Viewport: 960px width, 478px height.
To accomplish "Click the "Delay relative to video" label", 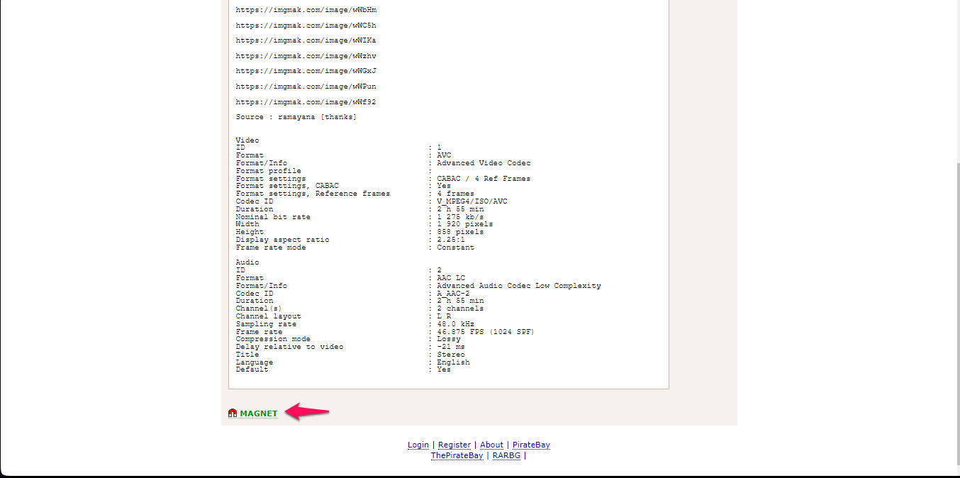I will [289, 347].
